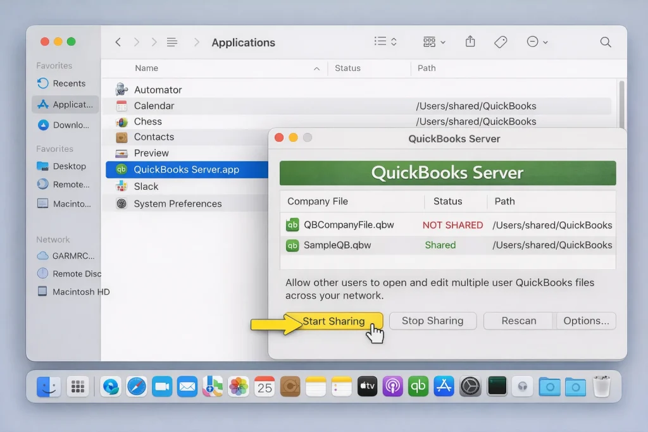This screenshot has height=432, width=648.
Task: Click the SampleQB.qbw file icon
Action: click(292, 245)
